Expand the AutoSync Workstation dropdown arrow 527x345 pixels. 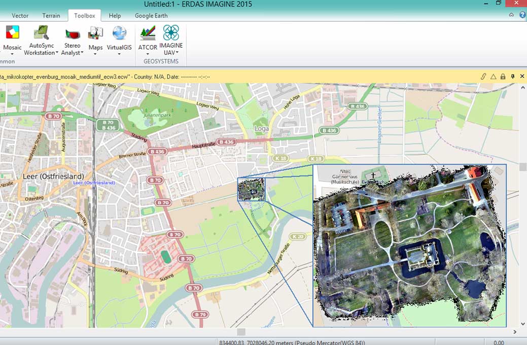coord(57,52)
